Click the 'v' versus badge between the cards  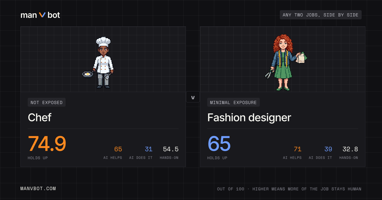[193, 97]
